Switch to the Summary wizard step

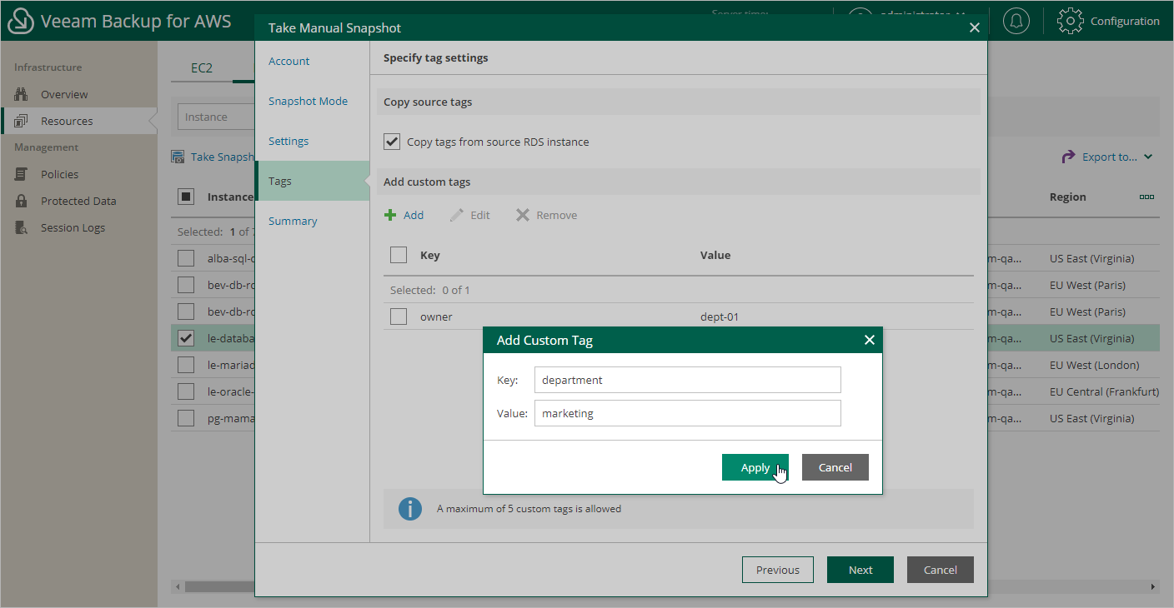pyautogui.click(x=293, y=221)
